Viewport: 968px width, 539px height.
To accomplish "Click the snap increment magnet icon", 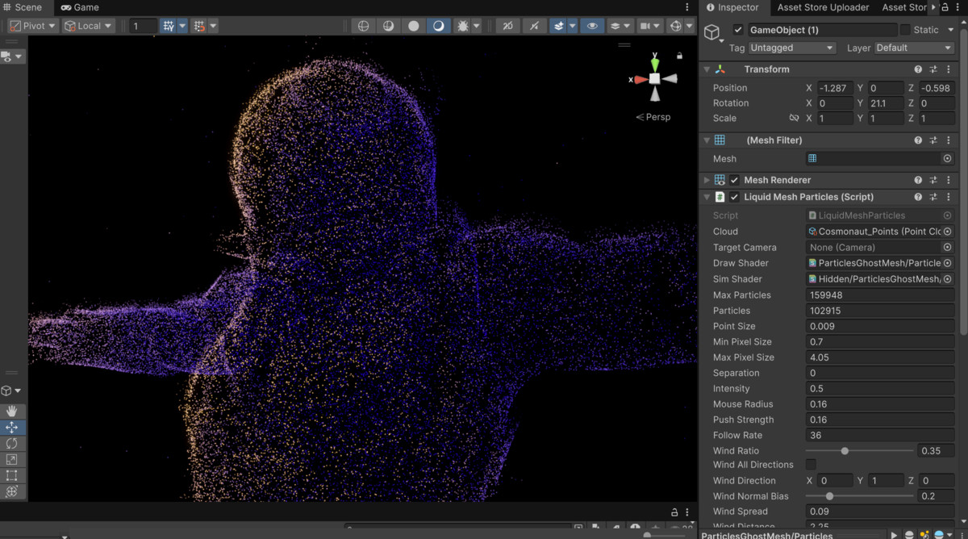I will (x=199, y=26).
